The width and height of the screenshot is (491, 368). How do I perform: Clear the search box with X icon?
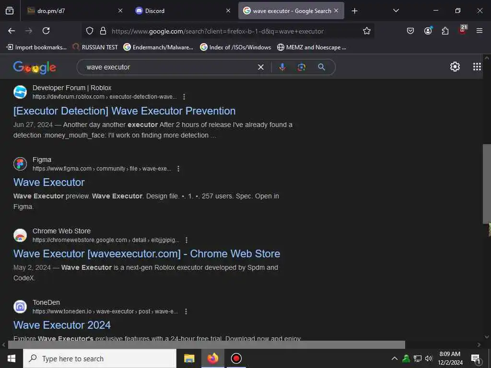[x=260, y=67]
